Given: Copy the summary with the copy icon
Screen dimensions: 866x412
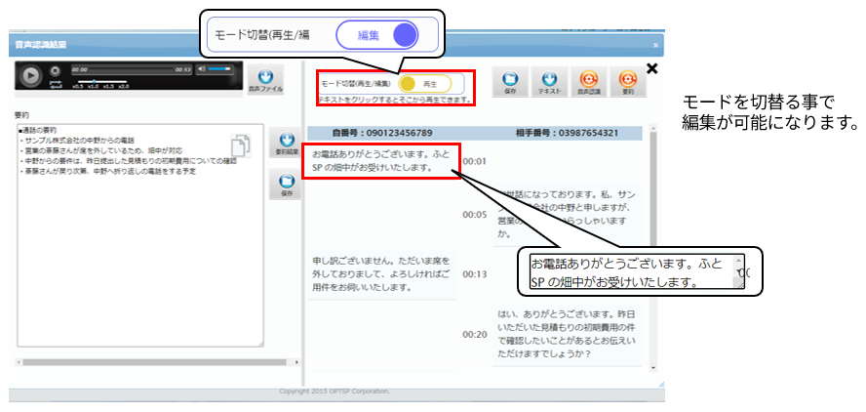Looking at the screenshot, I should 241,145.
